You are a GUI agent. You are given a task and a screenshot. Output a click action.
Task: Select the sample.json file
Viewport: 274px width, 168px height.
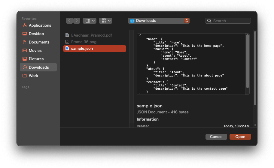click(95, 49)
